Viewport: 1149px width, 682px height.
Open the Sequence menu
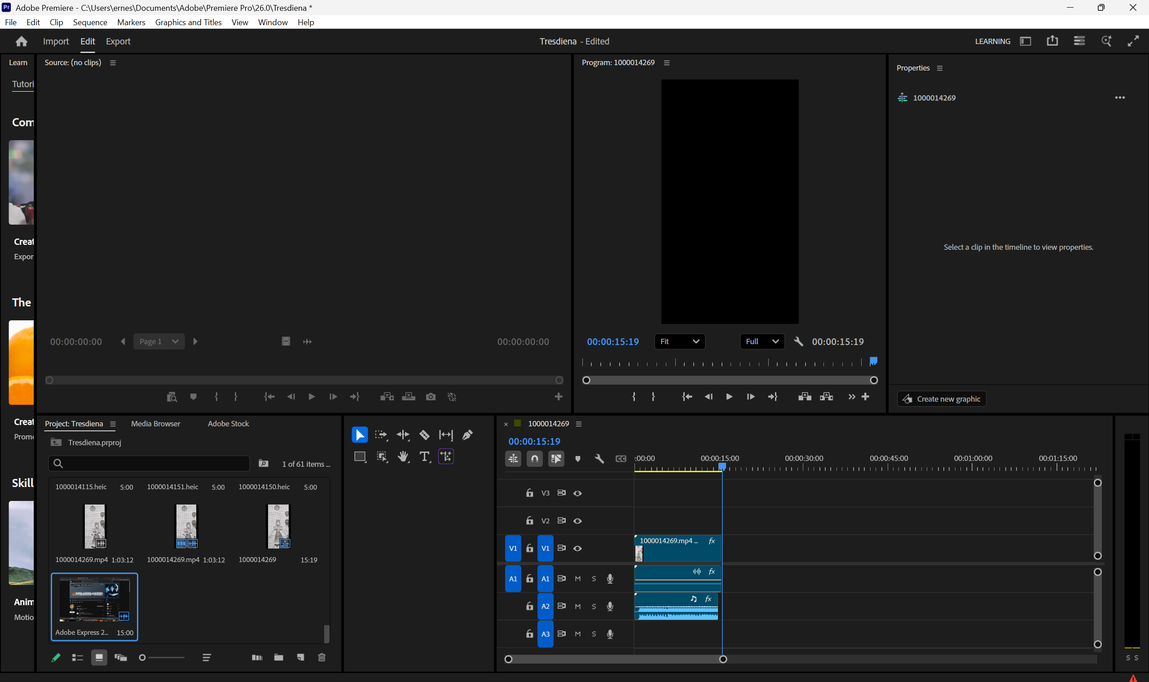90,22
